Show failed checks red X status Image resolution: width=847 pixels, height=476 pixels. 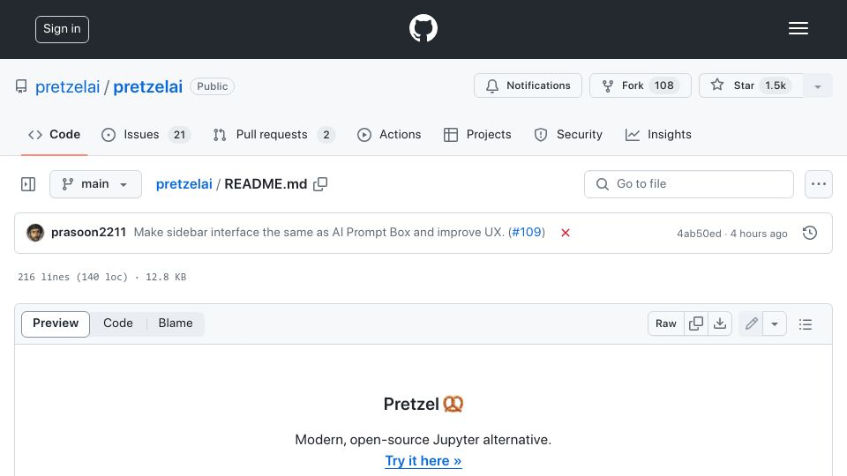[x=566, y=233]
